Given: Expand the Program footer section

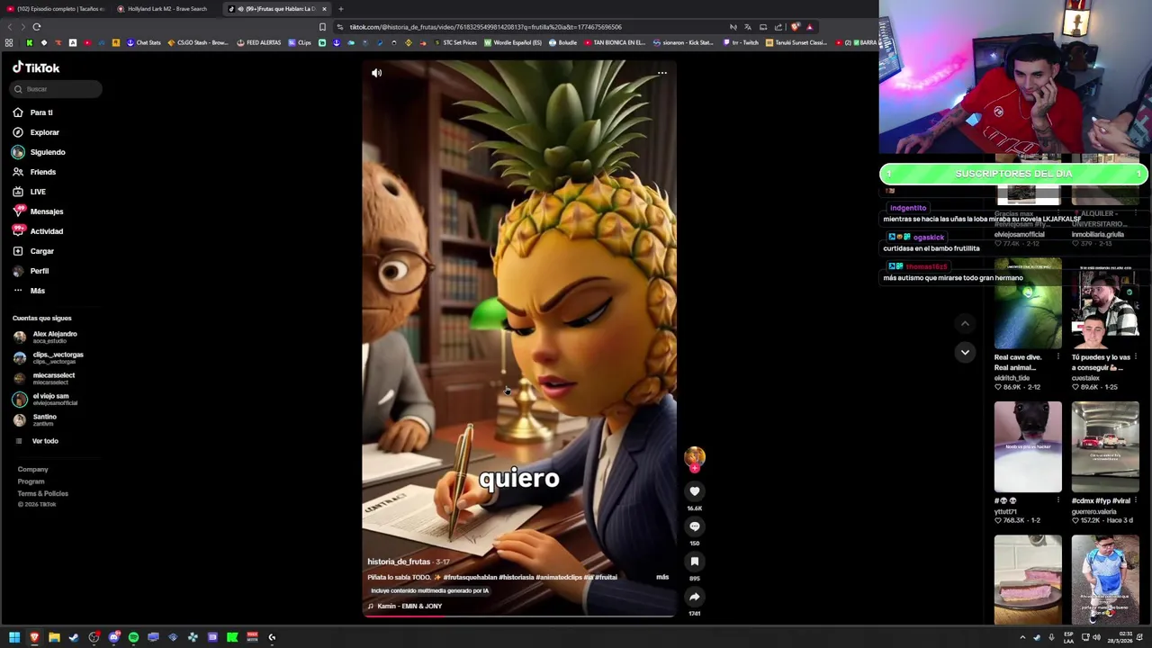Looking at the screenshot, I should [x=31, y=481].
